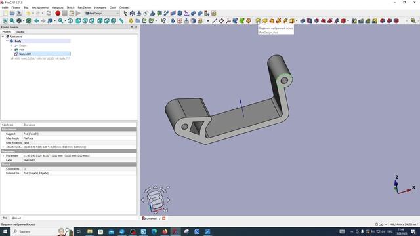Click the Create part yellow icon

point(131,20)
